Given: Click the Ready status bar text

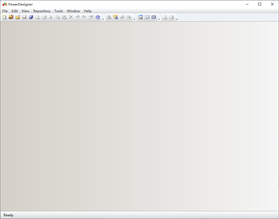Looking at the screenshot, I should click(x=9, y=215).
